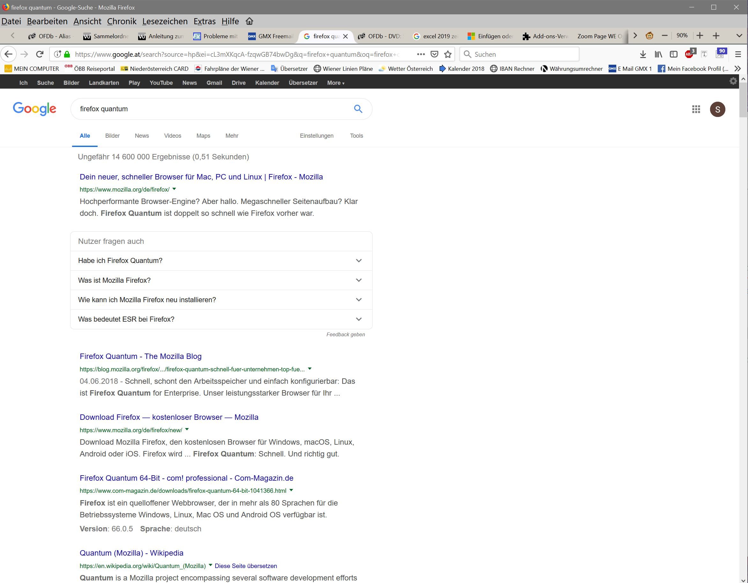Screen dimensions: 748x583
Task: Open Adblock Plus extension icon
Action: coord(689,54)
